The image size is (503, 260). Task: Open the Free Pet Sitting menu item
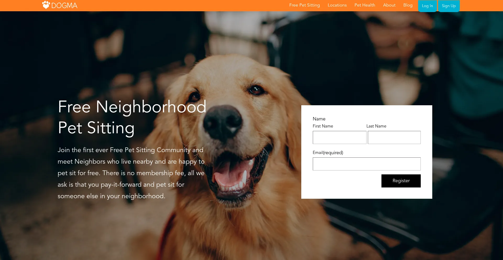click(x=304, y=5)
